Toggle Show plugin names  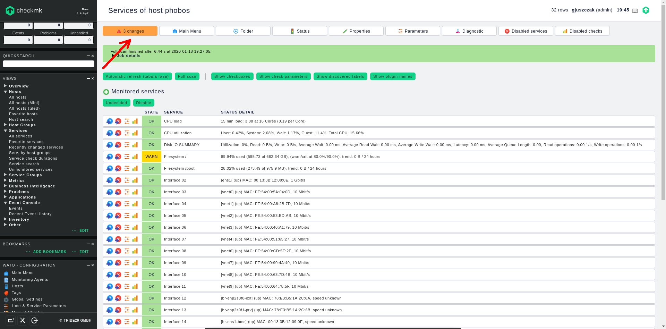[392, 76]
